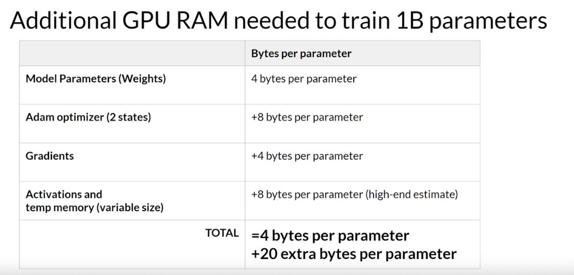Viewport: 574px width, 275px height.
Task: Click the "Model Parameters (Weights)" row label
Action: click(95, 79)
